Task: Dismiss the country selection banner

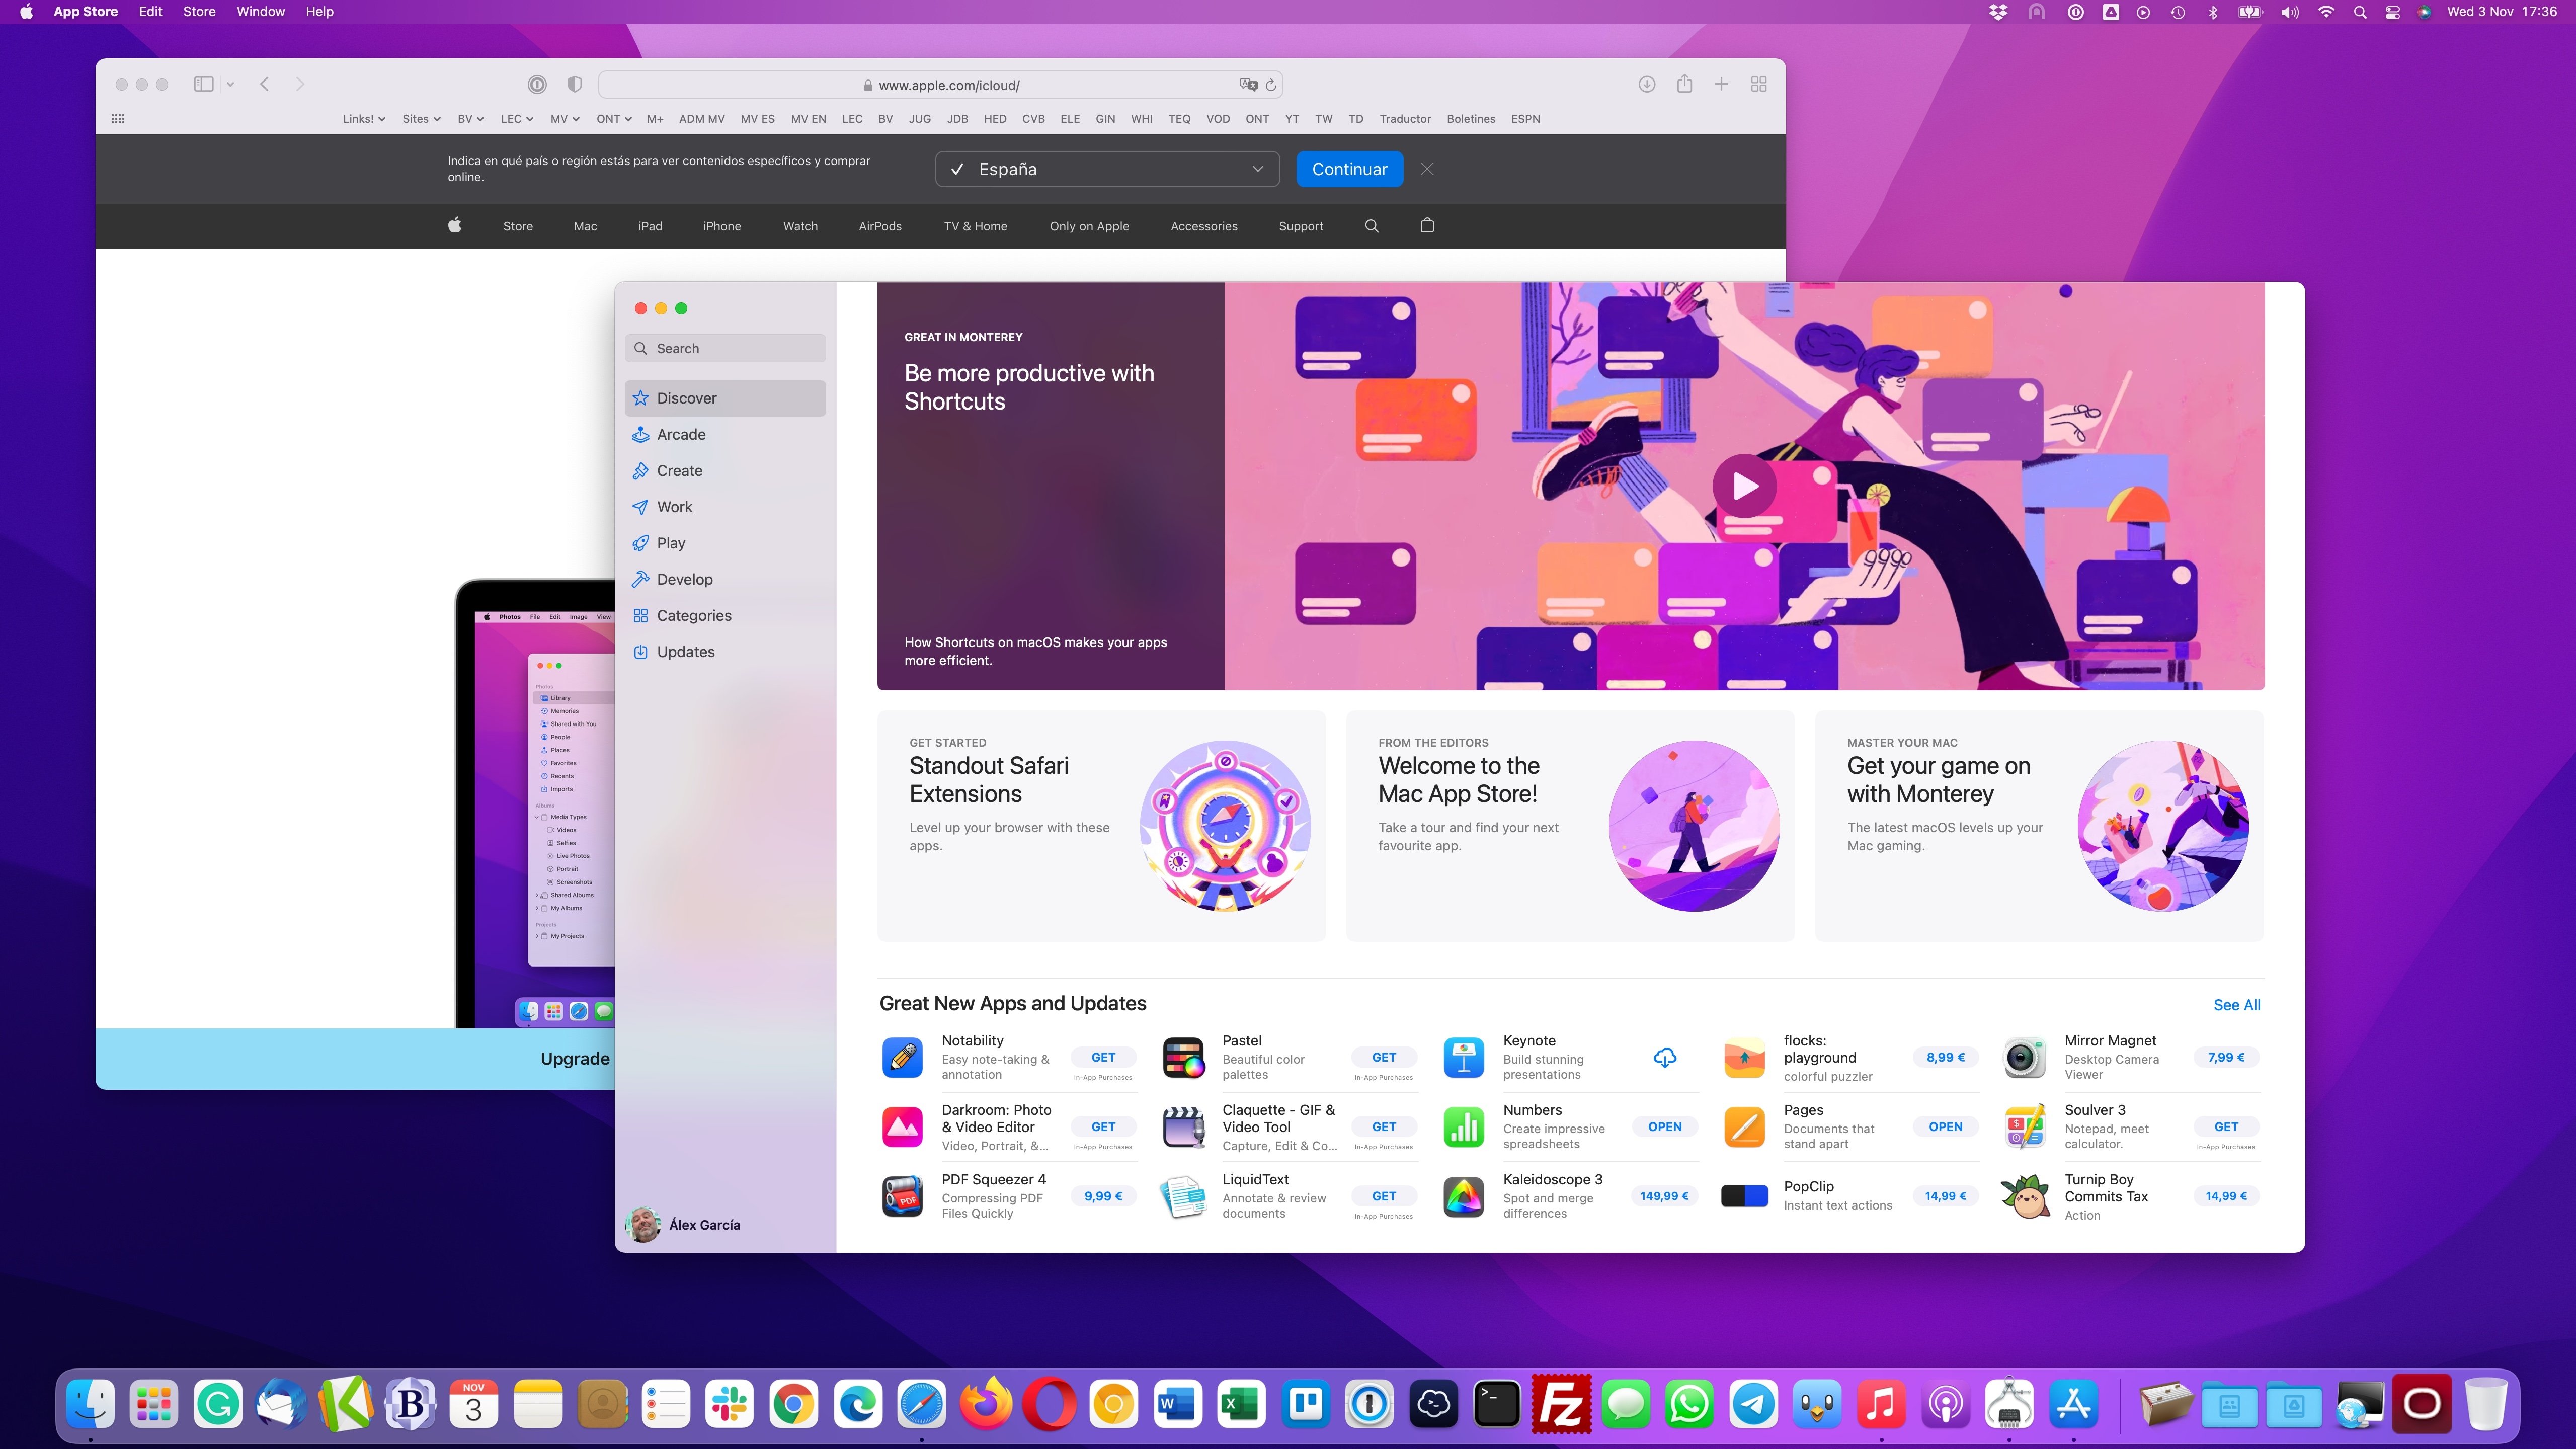Action: click(1427, 169)
